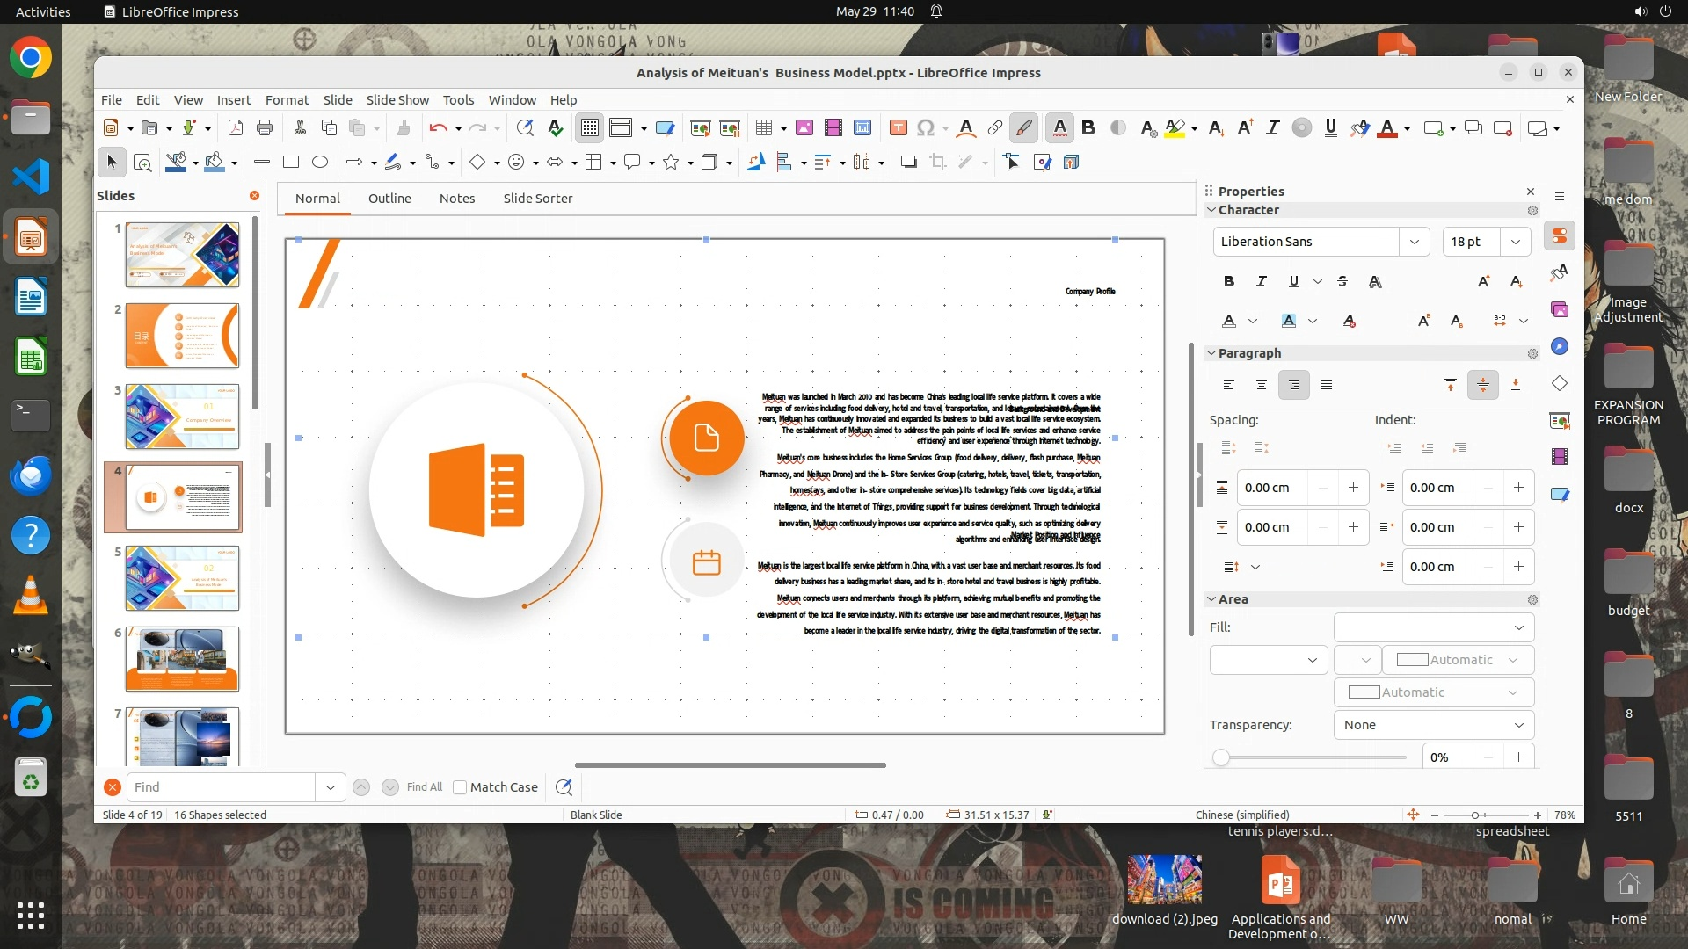Select the Rectangle shape tool
This screenshot has height=949, width=1688.
291,162
